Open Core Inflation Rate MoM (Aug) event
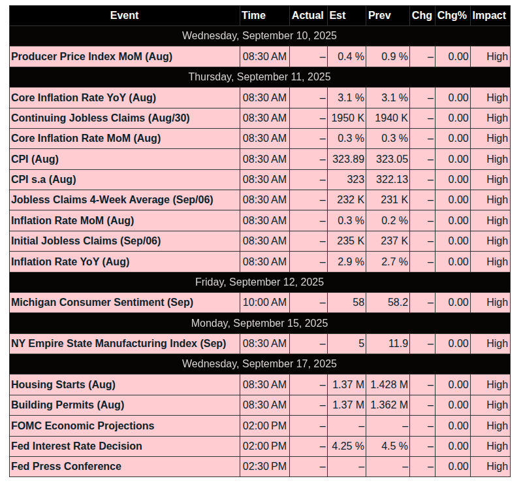Screen dimensions: 523x483 point(86,138)
